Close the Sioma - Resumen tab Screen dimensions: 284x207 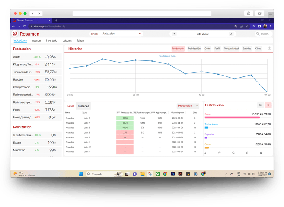[x=50, y=20]
